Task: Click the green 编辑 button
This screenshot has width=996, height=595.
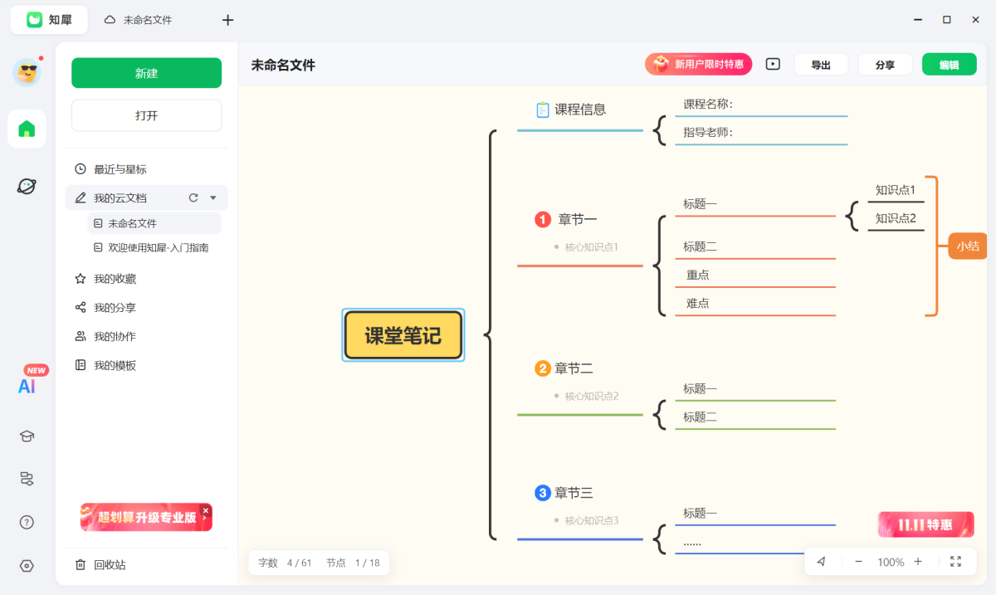Action: tap(949, 64)
